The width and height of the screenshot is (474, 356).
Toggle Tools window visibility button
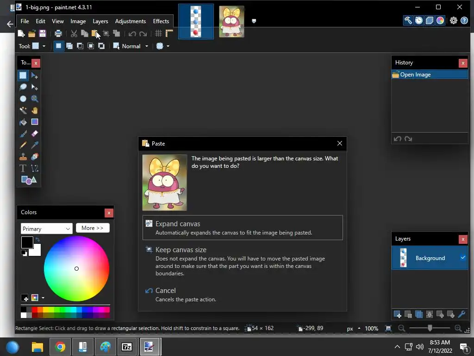[408, 20]
